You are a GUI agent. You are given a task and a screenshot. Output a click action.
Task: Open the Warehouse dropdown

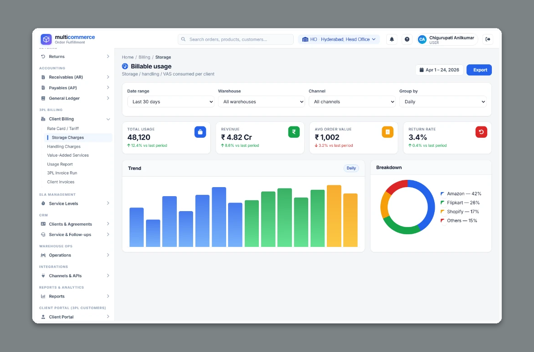[261, 101]
